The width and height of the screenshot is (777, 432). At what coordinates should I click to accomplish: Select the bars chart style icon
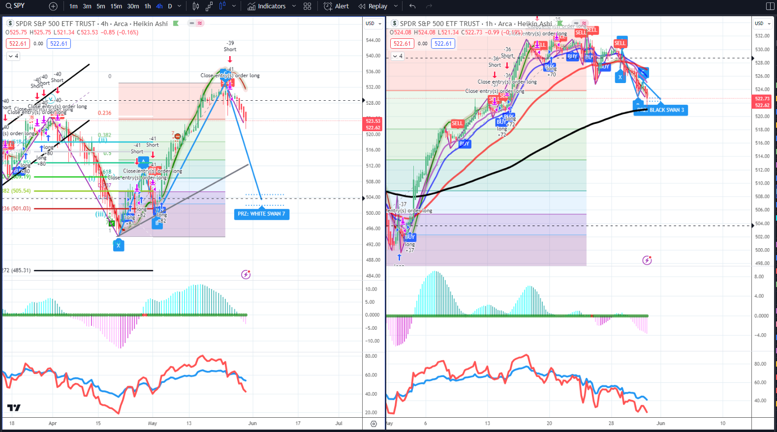coord(196,6)
